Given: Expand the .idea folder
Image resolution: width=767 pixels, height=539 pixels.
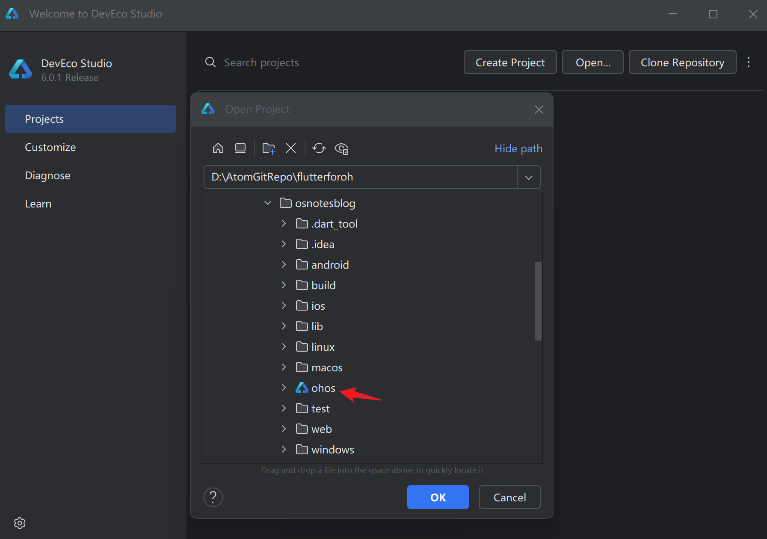Looking at the screenshot, I should tap(284, 244).
